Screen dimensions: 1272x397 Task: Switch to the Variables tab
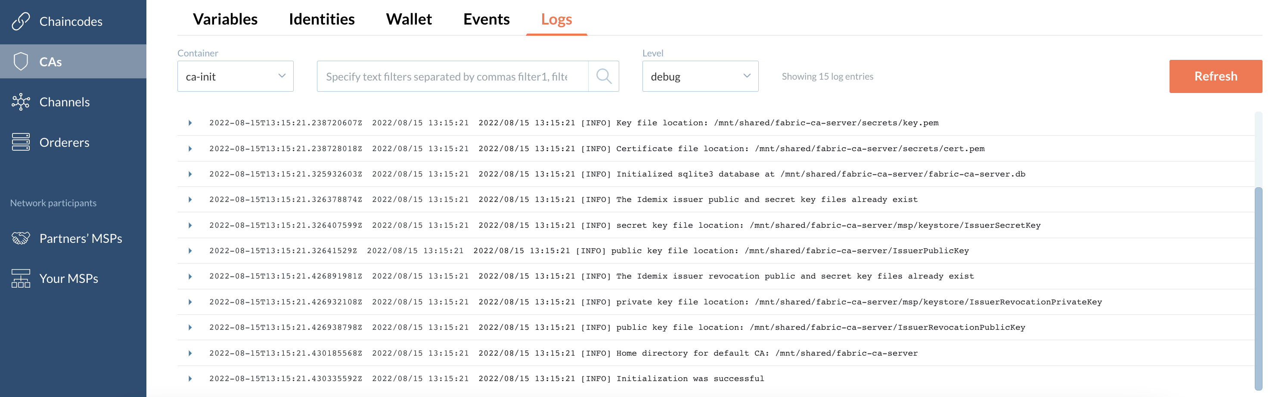pos(225,19)
